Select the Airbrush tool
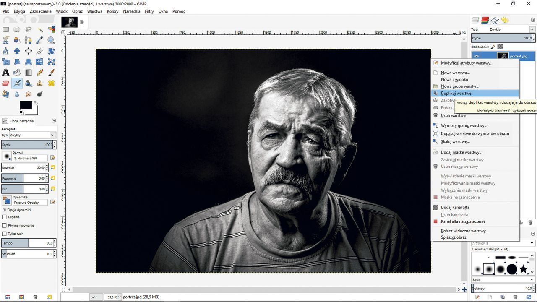This screenshot has height=302, width=537. tap(17, 83)
